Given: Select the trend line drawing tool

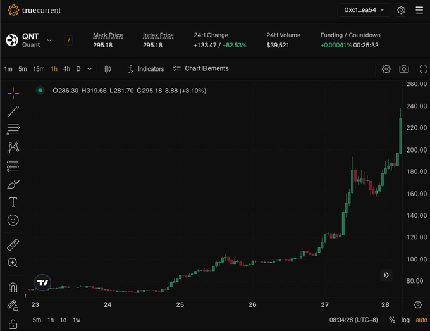Looking at the screenshot, I should (13, 111).
